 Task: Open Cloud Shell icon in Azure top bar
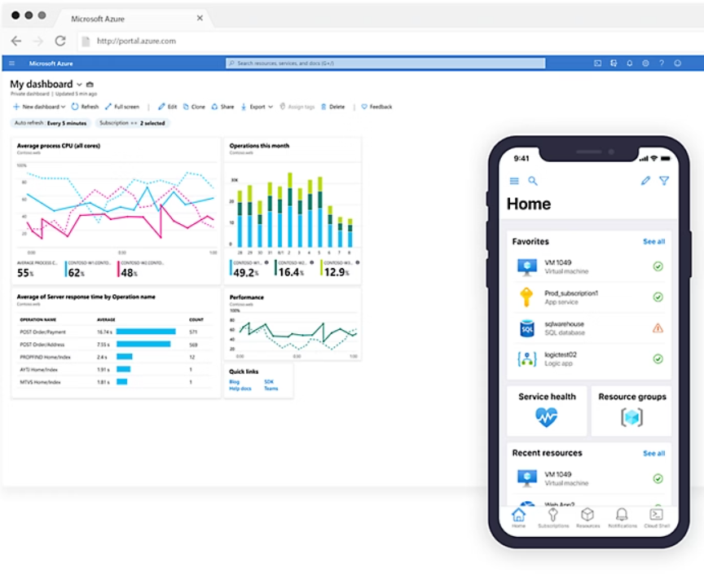tap(597, 64)
